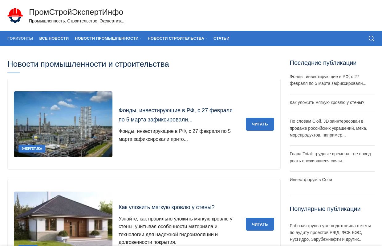Open the Горизонты menu item
Screen dimensions: 382x246
[x=20, y=38]
